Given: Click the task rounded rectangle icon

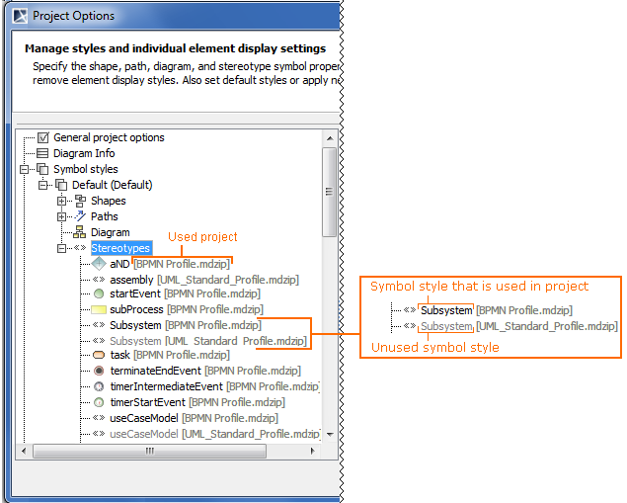Looking at the screenshot, I should (x=99, y=355).
